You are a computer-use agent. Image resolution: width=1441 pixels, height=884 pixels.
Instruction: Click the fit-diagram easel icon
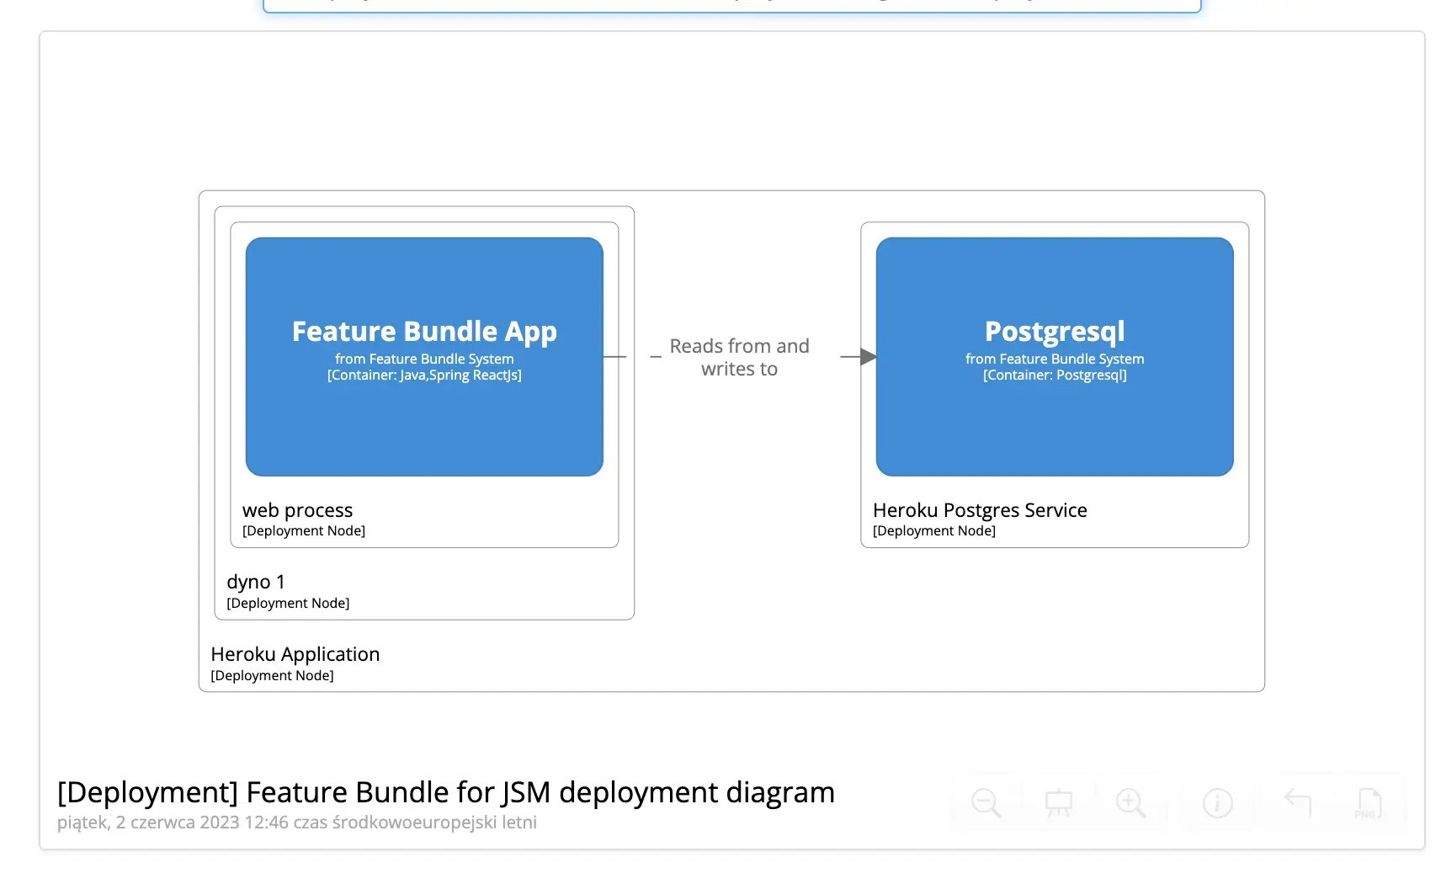click(x=1058, y=802)
